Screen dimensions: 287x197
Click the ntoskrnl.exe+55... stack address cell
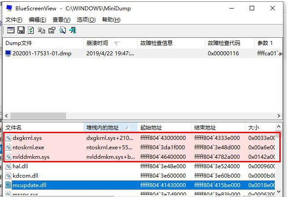(x=109, y=148)
